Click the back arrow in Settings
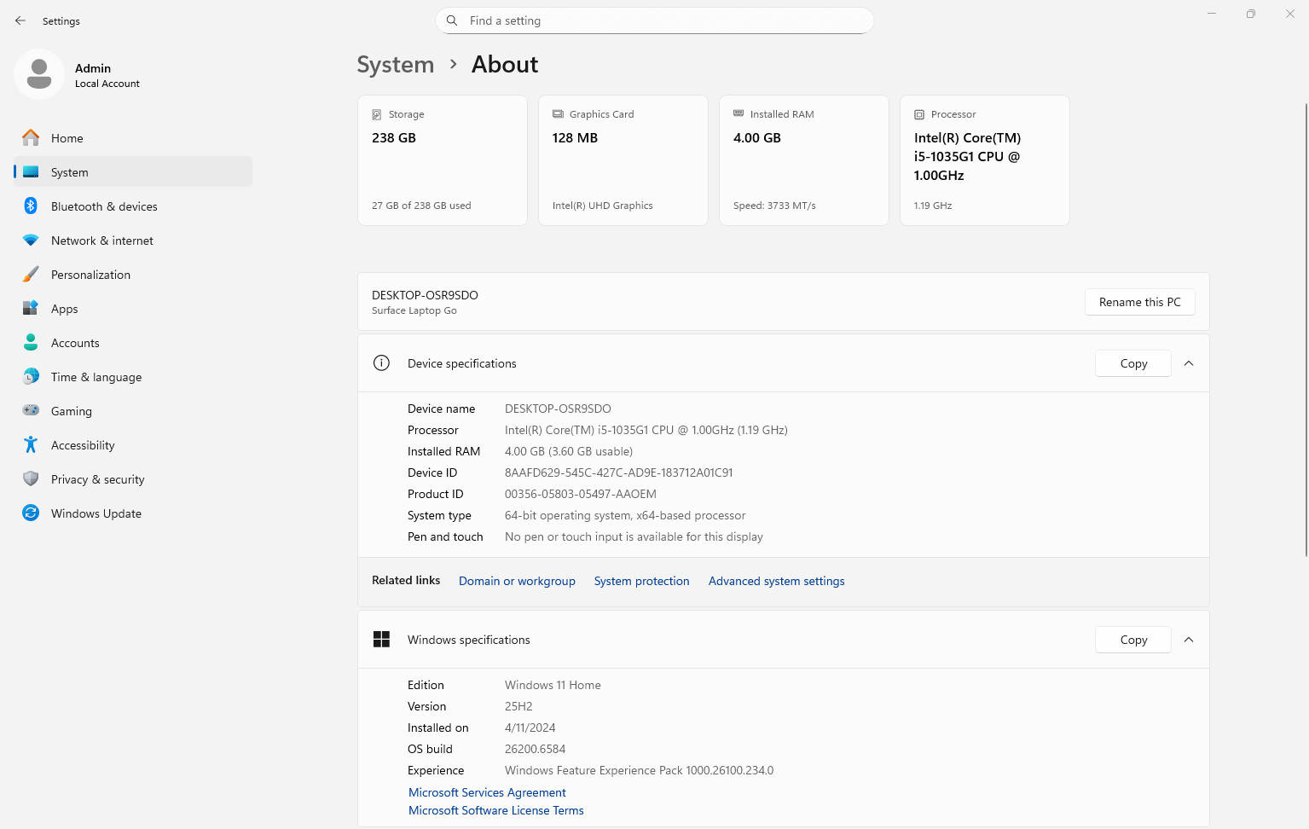The width and height of the screenshot is (1309, 829). point(20,20)
